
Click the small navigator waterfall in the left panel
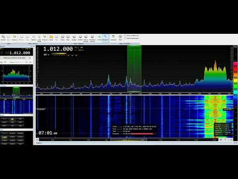coord(16,106)
